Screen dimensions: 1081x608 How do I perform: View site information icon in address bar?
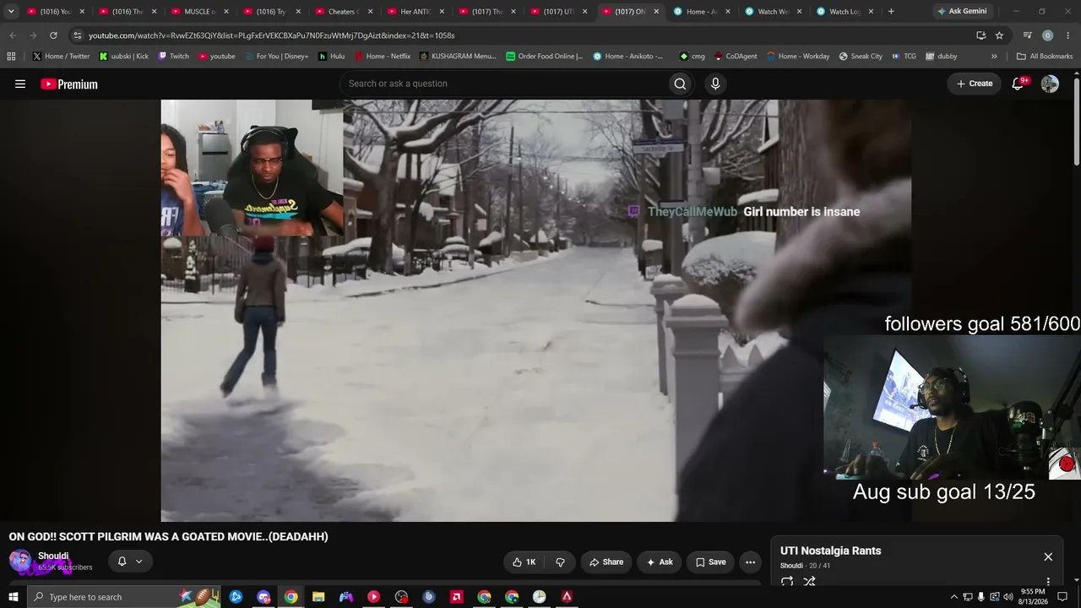tap(78, 35)
